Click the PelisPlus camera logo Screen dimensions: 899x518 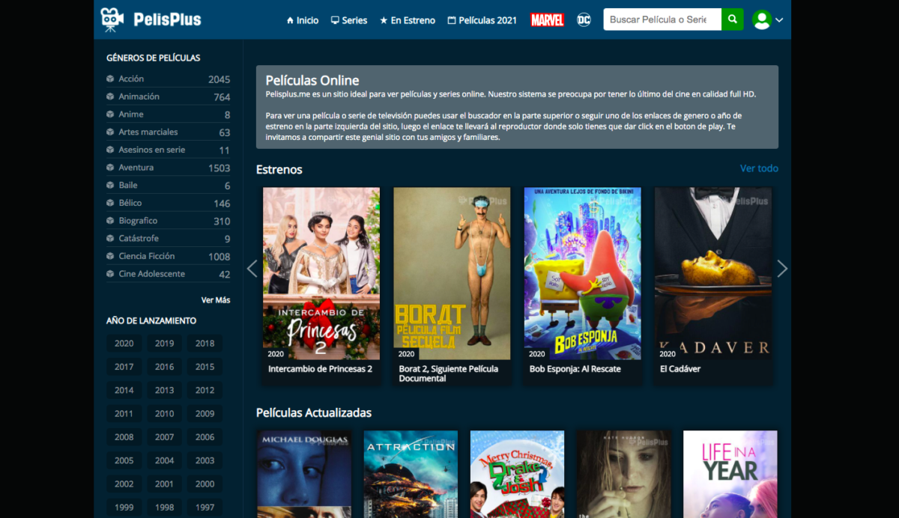coord(112,19)
